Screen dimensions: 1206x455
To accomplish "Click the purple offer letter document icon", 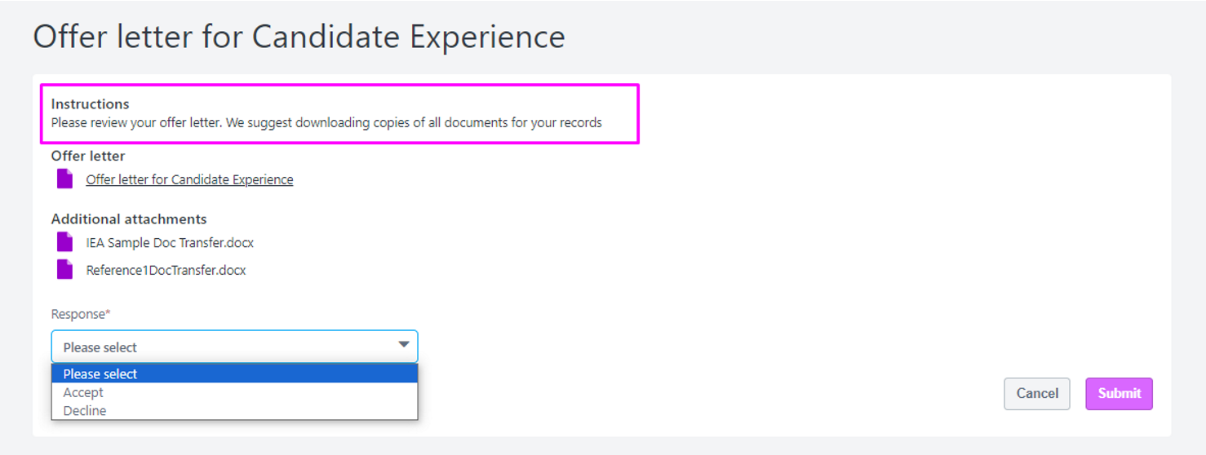I will coord(64,179).
